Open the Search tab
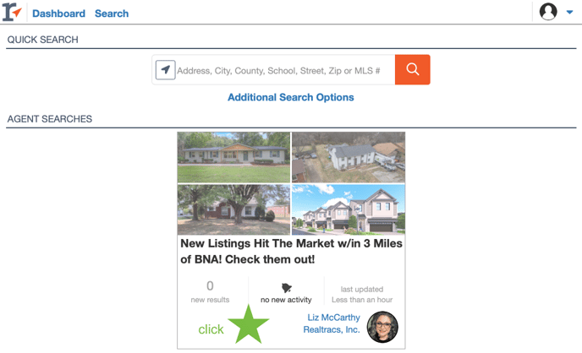Viewport: 582px width, 353px height. click(x=112, y=14)
